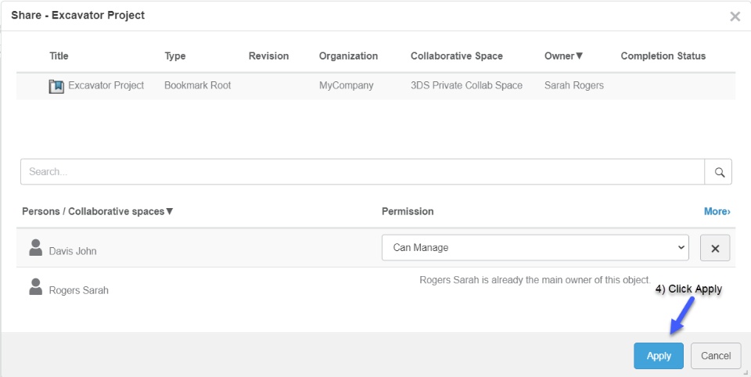Focus the Search text field

(x=362, y=172)
